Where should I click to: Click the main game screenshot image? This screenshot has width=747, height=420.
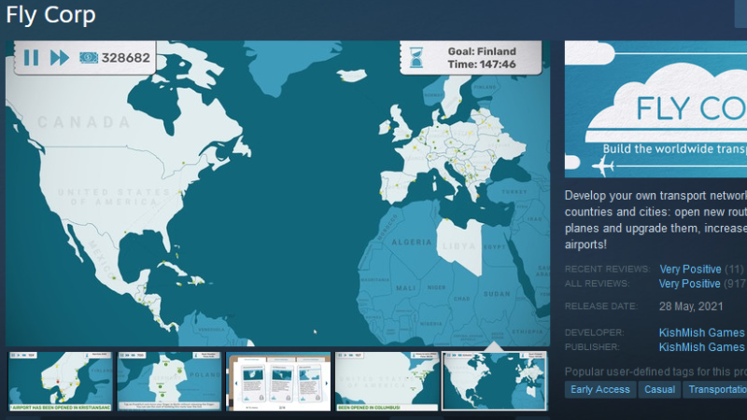277,193
